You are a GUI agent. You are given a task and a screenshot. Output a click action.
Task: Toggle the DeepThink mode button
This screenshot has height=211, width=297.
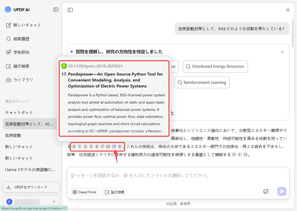tap(84, 192)
